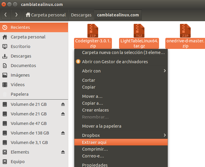Select the CodeIgniter-3.0.1.zip archive icon
This screenshot has height=167, width=205.
pyautogui.click(x=93, y=31)
